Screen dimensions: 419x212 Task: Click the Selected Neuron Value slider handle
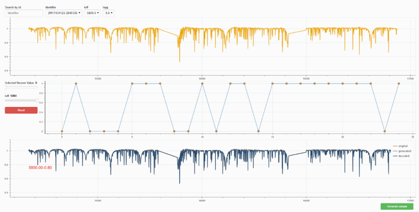pos(6,87)
